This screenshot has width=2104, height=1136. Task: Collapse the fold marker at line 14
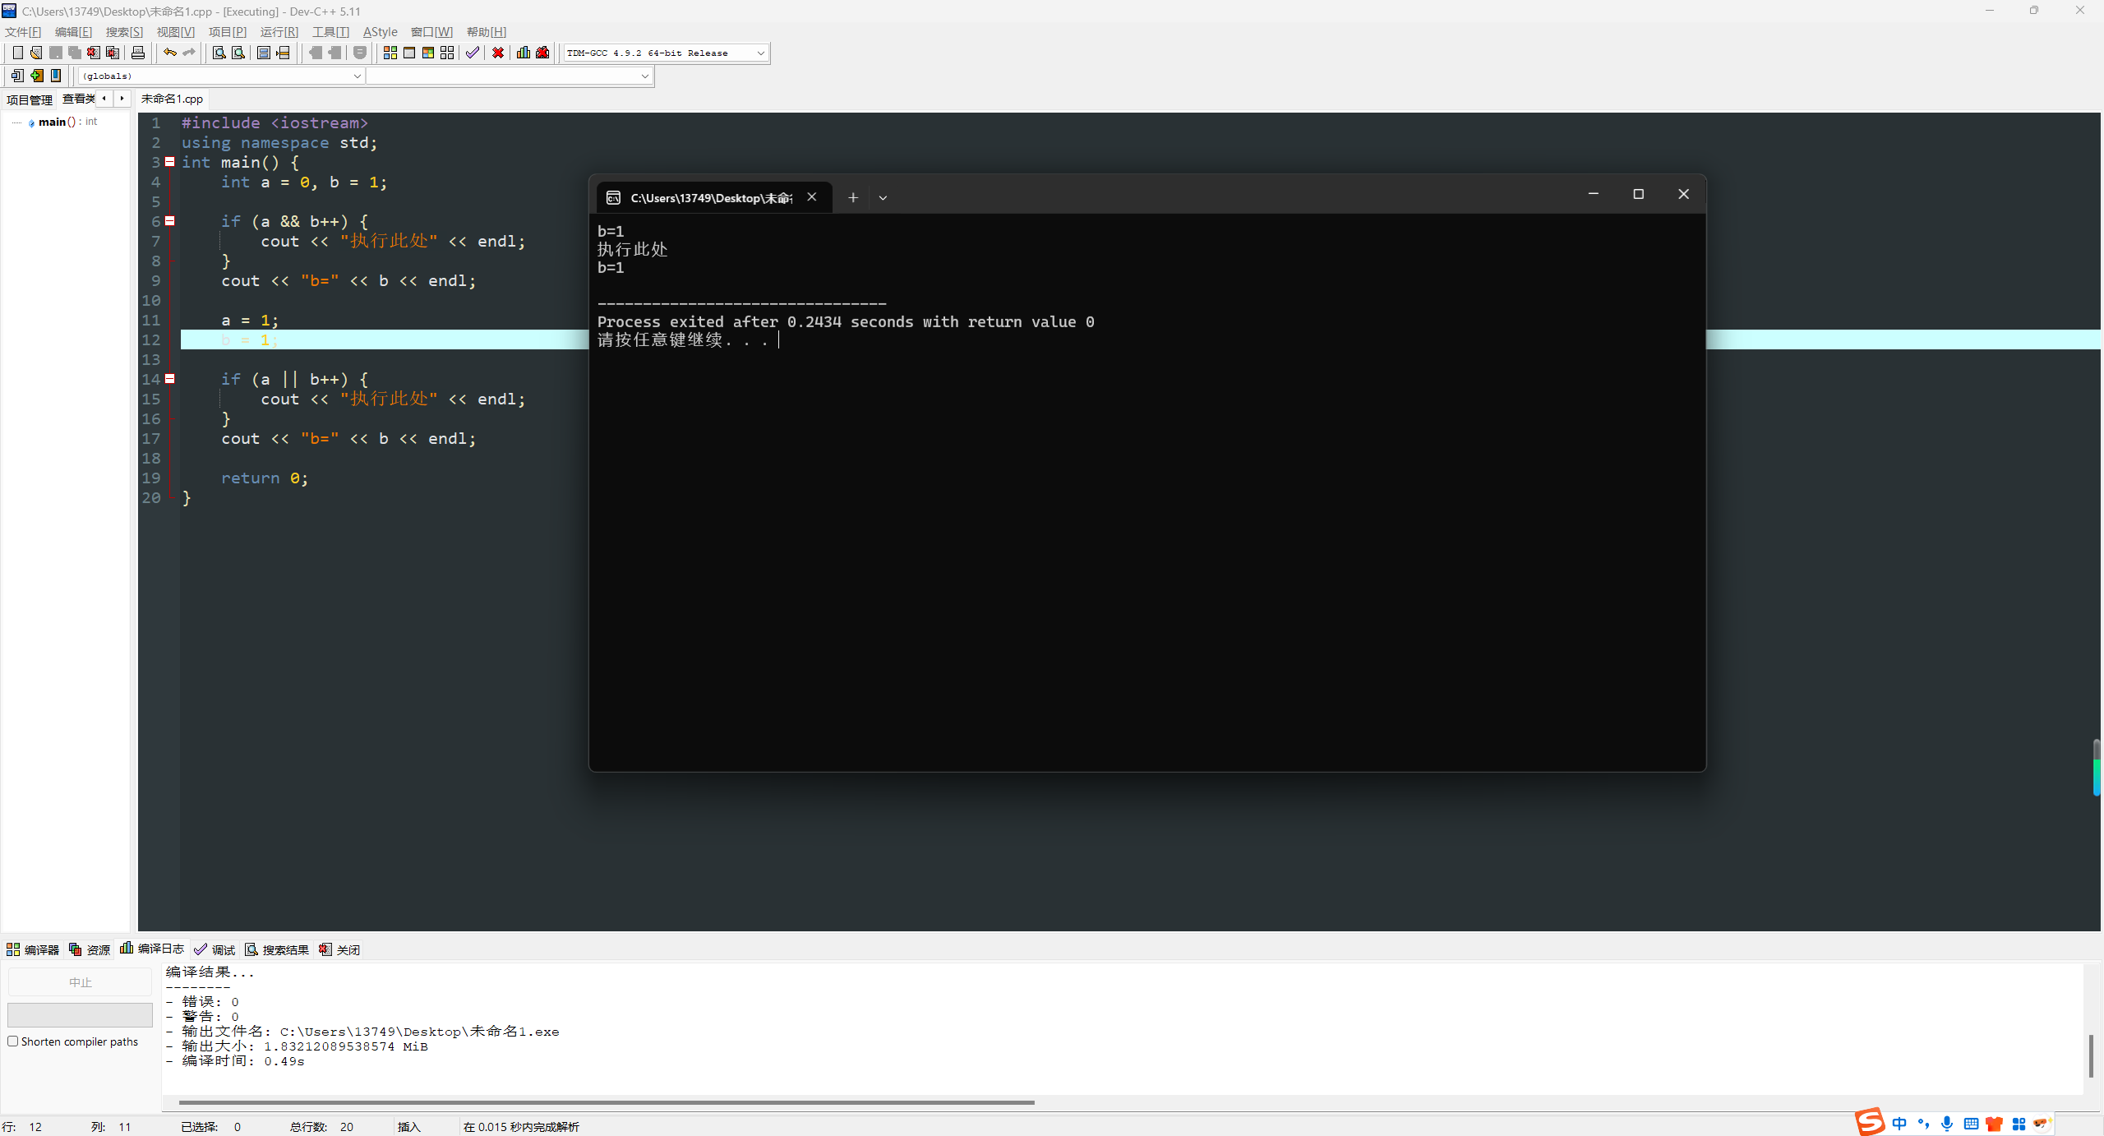[x=170, y=379]
